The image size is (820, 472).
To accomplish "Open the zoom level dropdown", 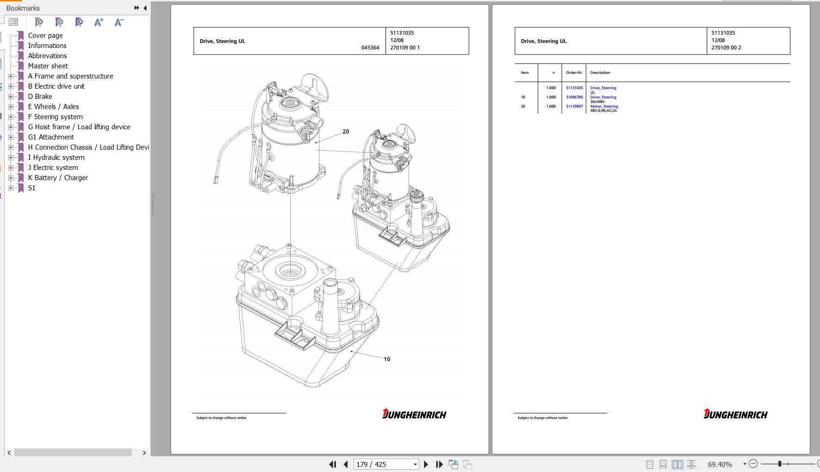I will point(745,464).
